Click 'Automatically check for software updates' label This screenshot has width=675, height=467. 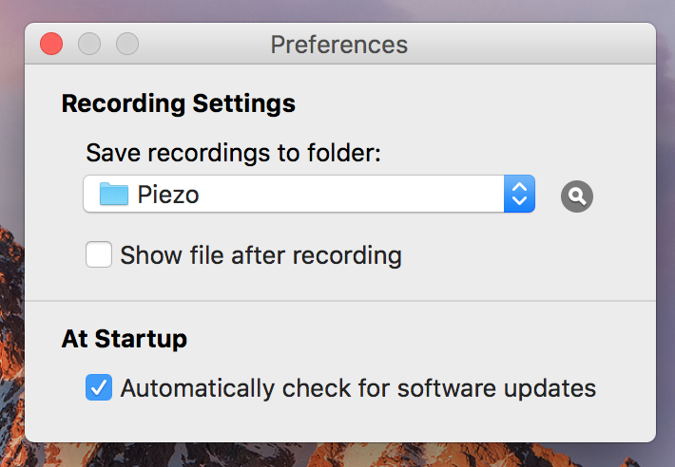358,388
